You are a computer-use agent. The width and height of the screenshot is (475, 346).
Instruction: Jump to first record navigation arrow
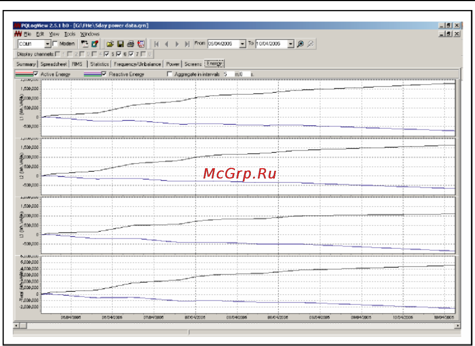(156, 44)
